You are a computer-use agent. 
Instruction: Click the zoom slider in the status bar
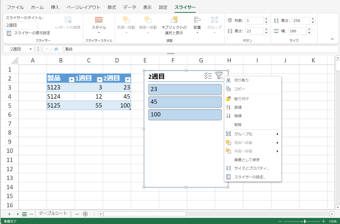tap(305, 221)
